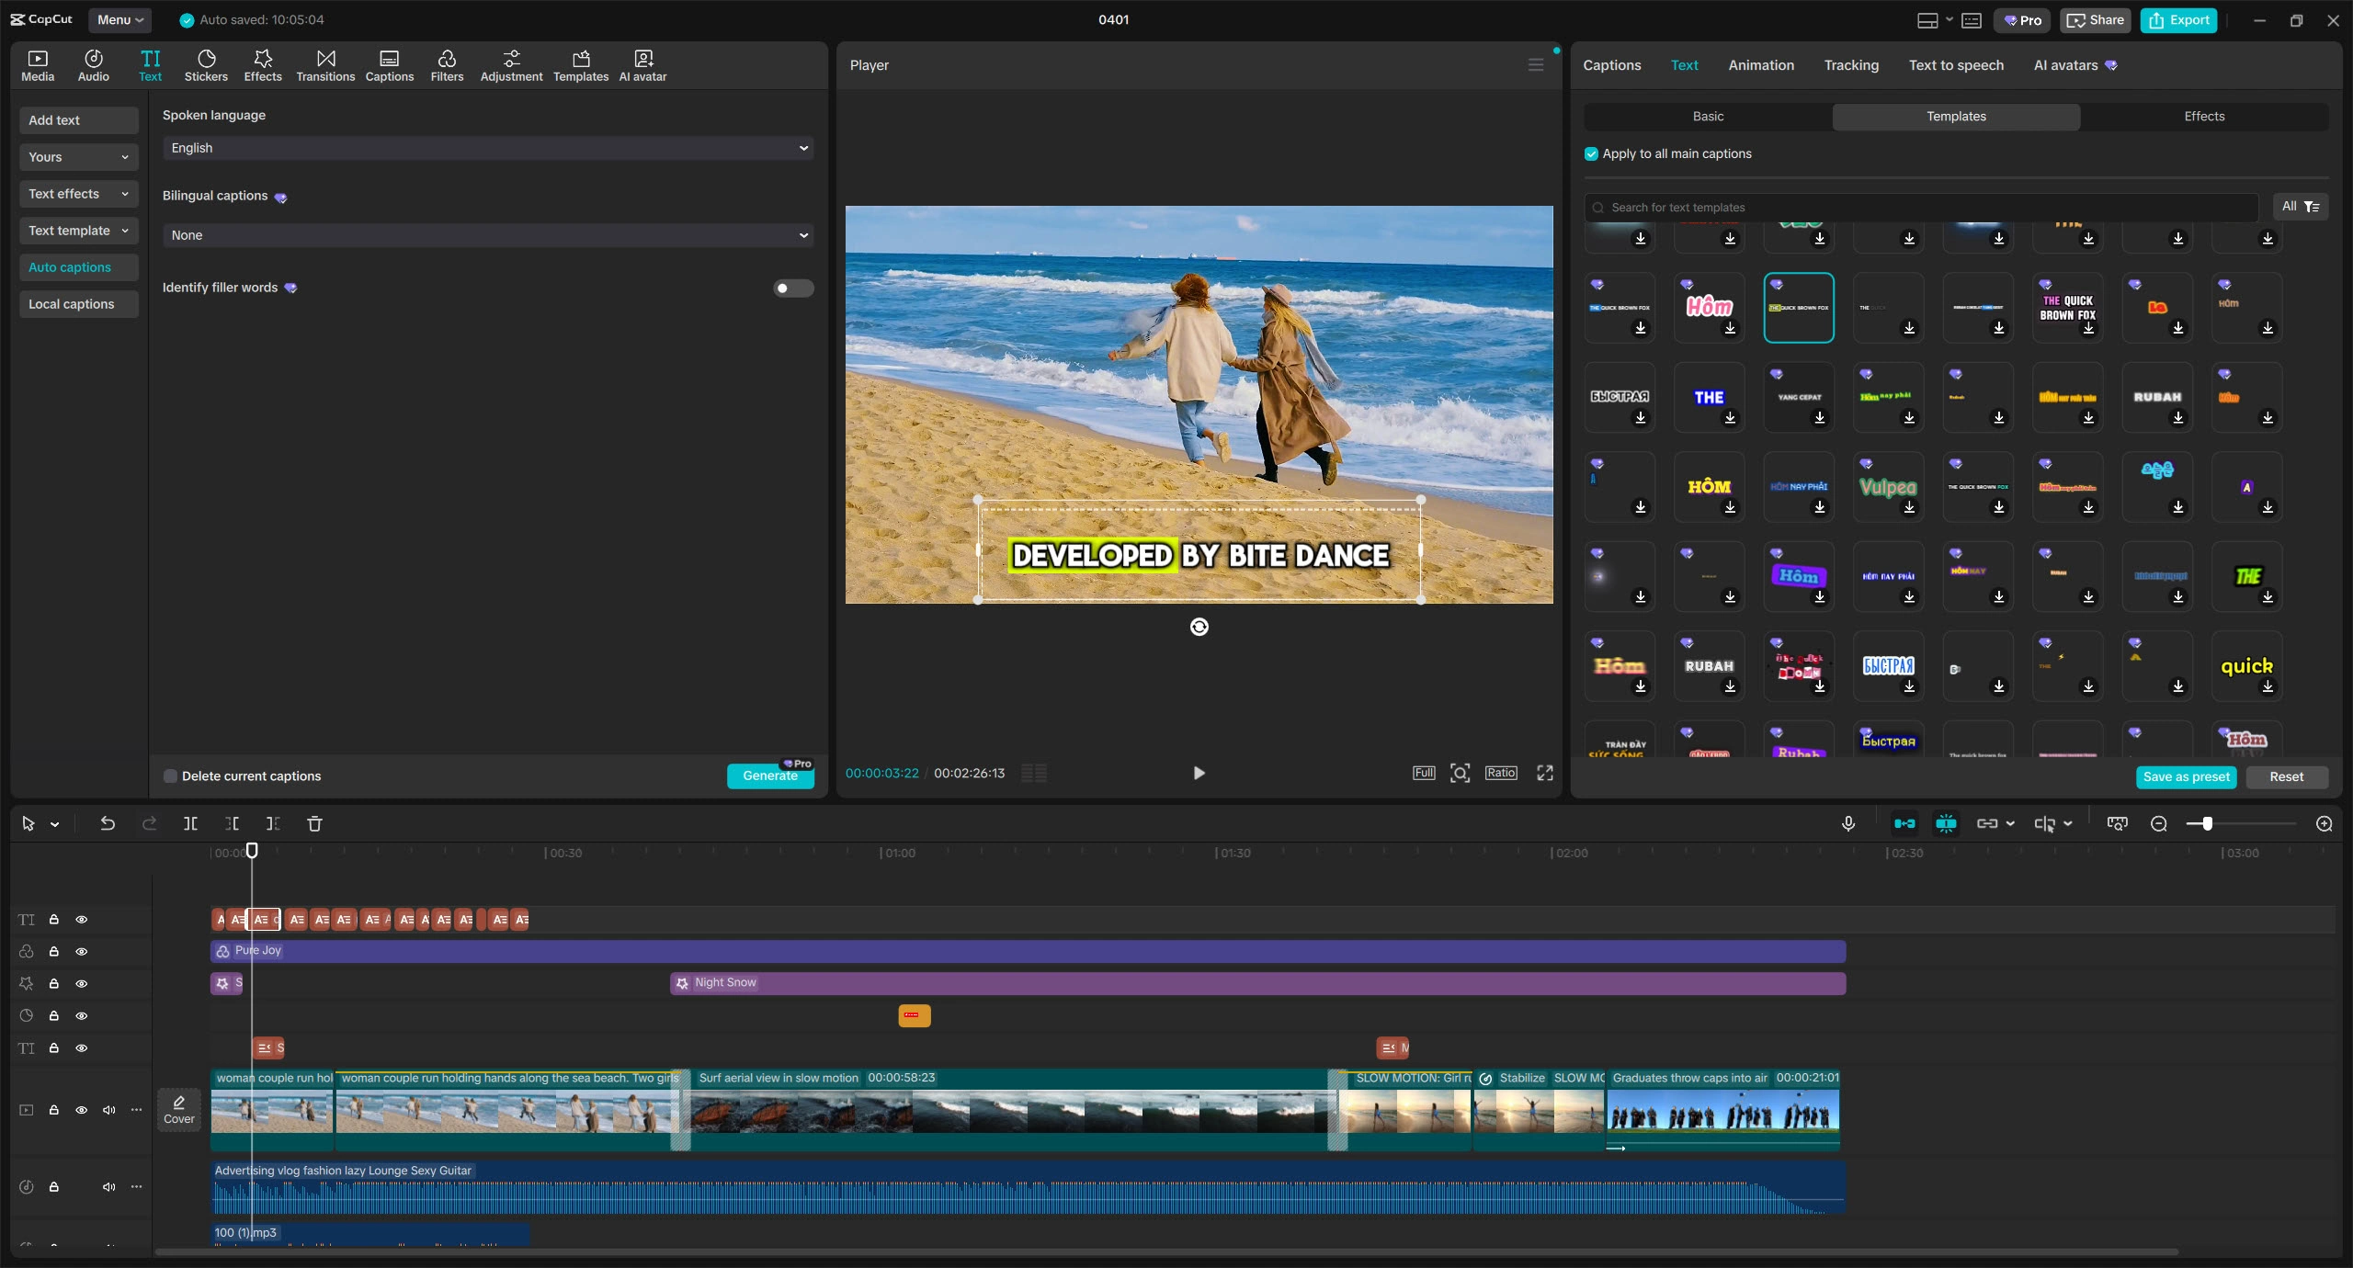Image resolution: width=2353 pixels, height=1268 pixels.
Task: Open the Transitions panel
Action: pos(325,65)
